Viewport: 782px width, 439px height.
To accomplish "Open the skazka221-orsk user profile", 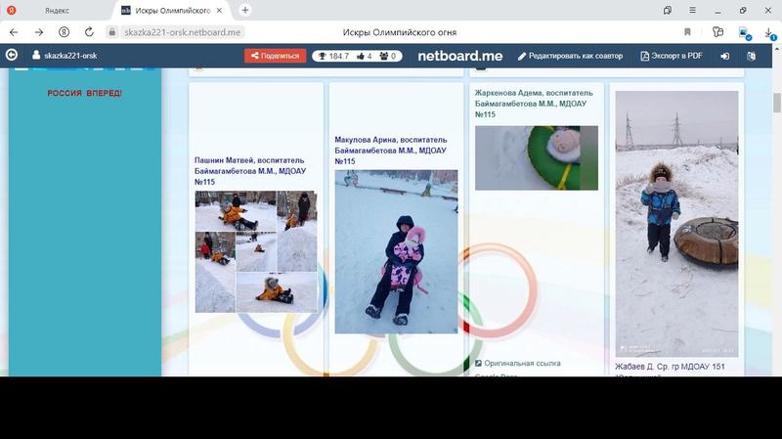I will click(64, 56).
